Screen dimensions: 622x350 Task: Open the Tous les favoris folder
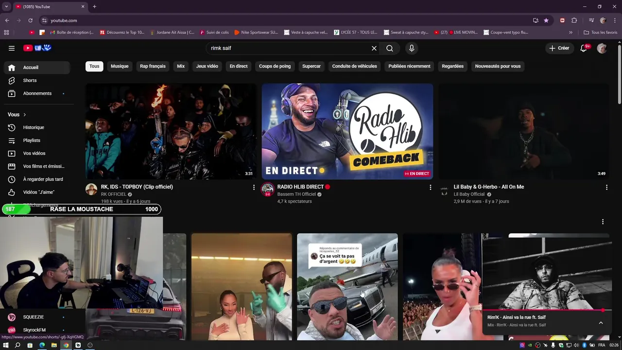coord(601,33)
